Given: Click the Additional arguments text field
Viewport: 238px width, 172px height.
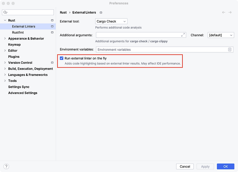Looking at the screenshot, I should coord(138,35).
